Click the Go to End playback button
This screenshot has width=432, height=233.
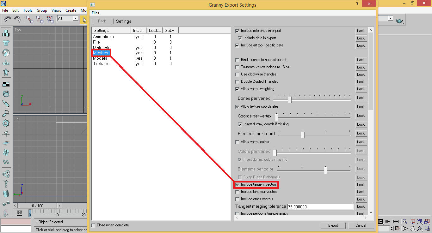(396, 222)
